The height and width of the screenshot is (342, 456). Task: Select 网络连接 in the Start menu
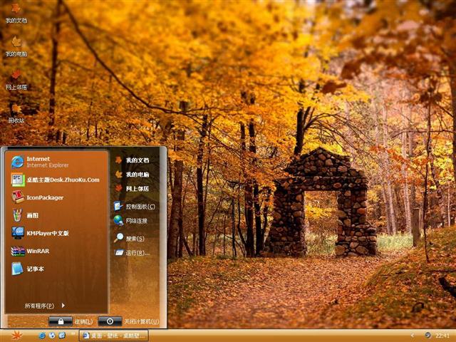tap(135, 222)
